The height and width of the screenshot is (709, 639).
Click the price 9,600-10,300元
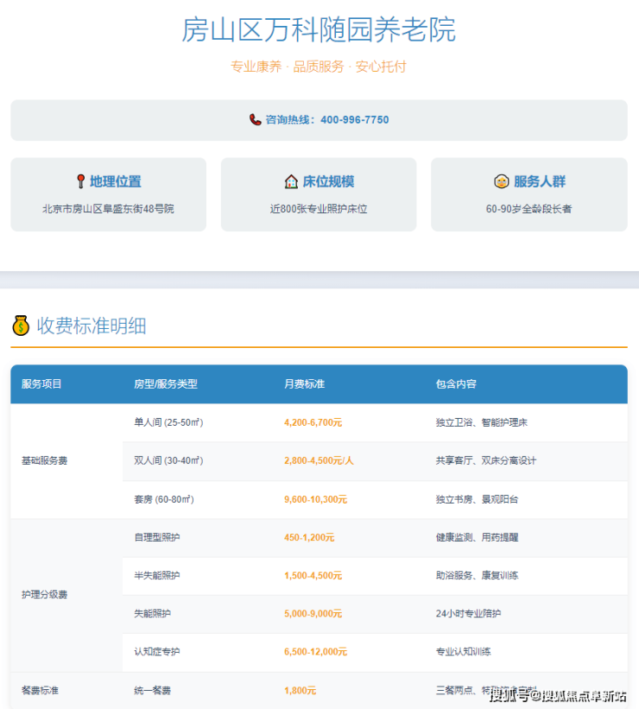(x=316, y=499)
